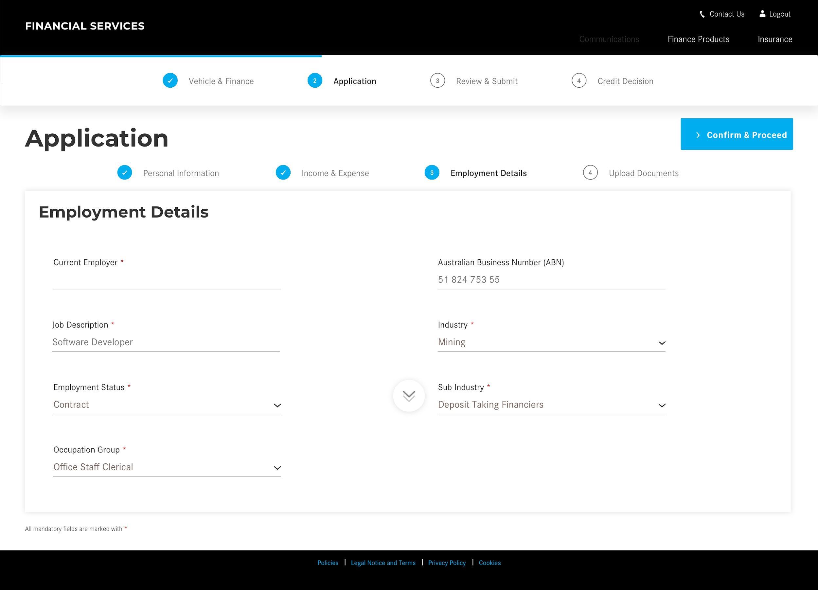Click the Industry dropdown chevron arrow
The image size is (818, 590).
click(x=662, y=343)
